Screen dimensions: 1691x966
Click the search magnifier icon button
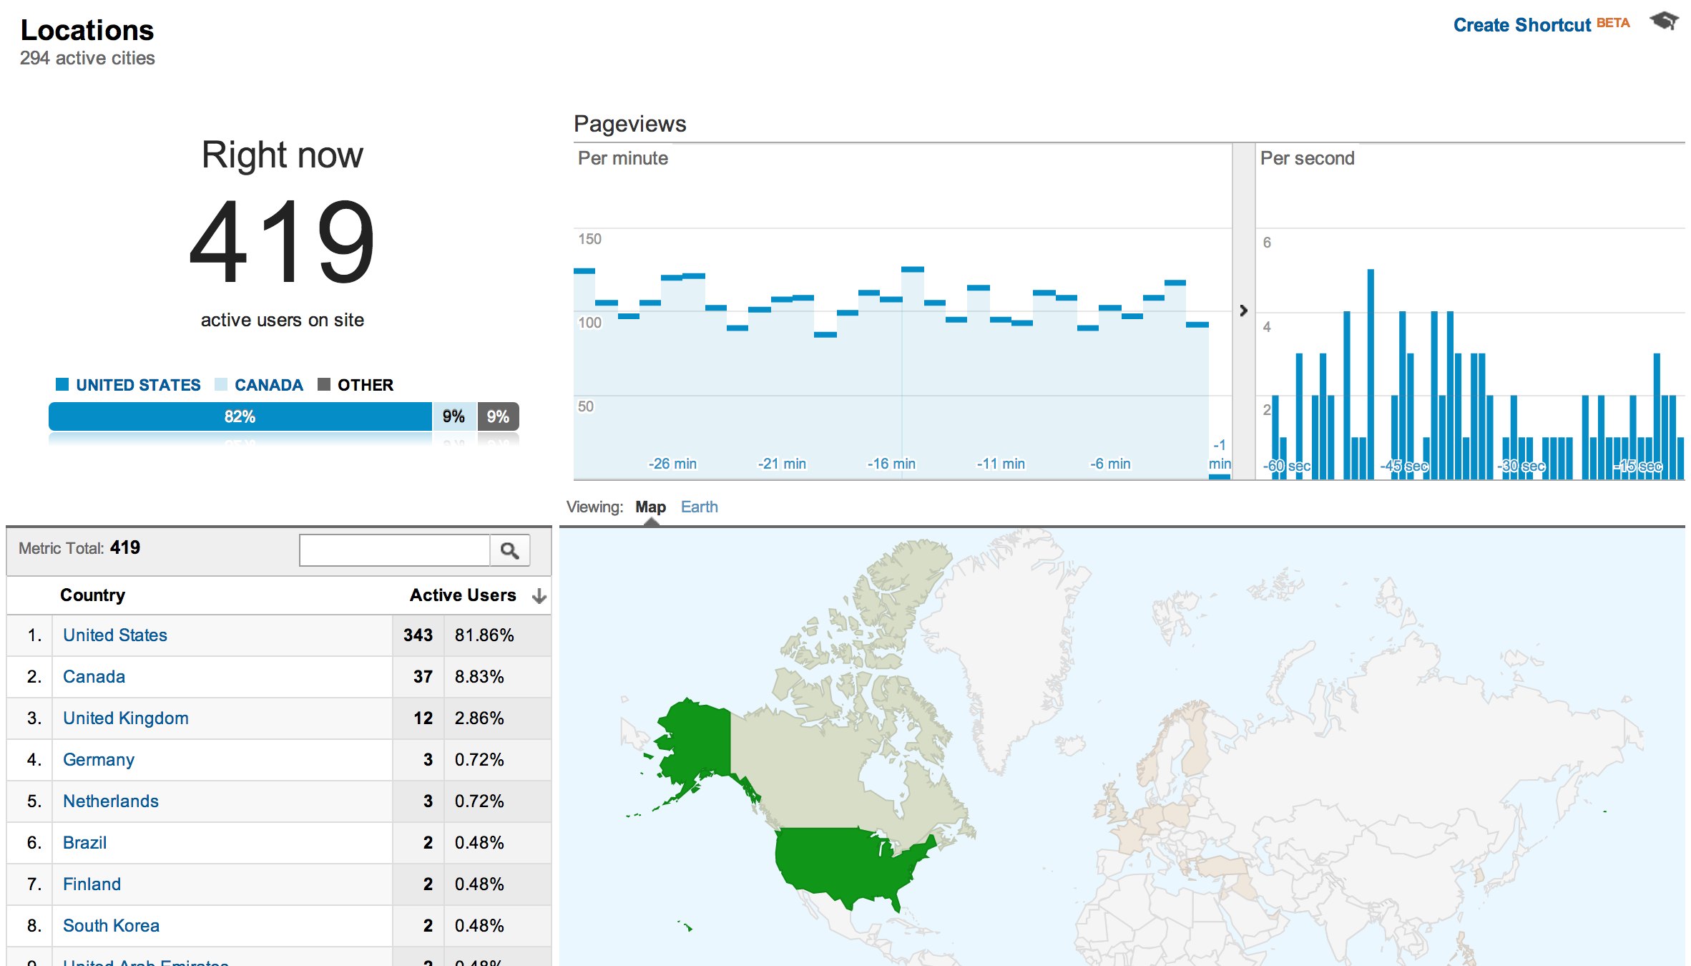click(x=509, y=550)
